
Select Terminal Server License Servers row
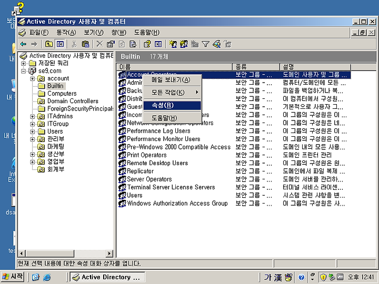click(234, 187)
